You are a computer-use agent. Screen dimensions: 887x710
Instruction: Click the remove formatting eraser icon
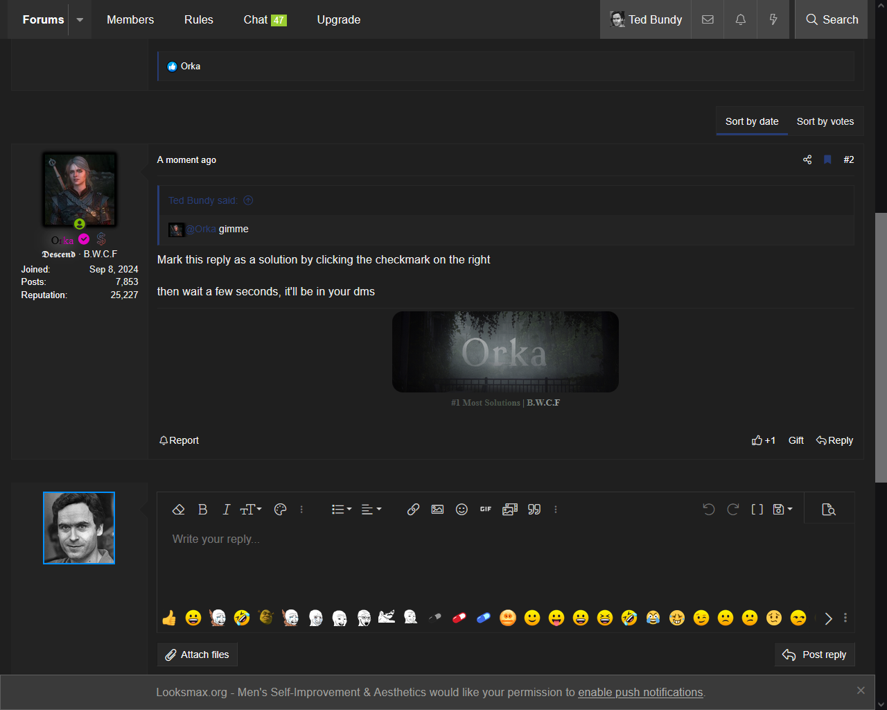[178, 510]
